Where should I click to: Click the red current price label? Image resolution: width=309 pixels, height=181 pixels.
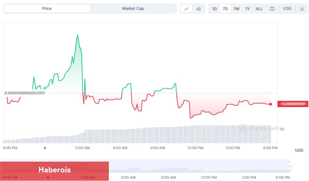293,104
